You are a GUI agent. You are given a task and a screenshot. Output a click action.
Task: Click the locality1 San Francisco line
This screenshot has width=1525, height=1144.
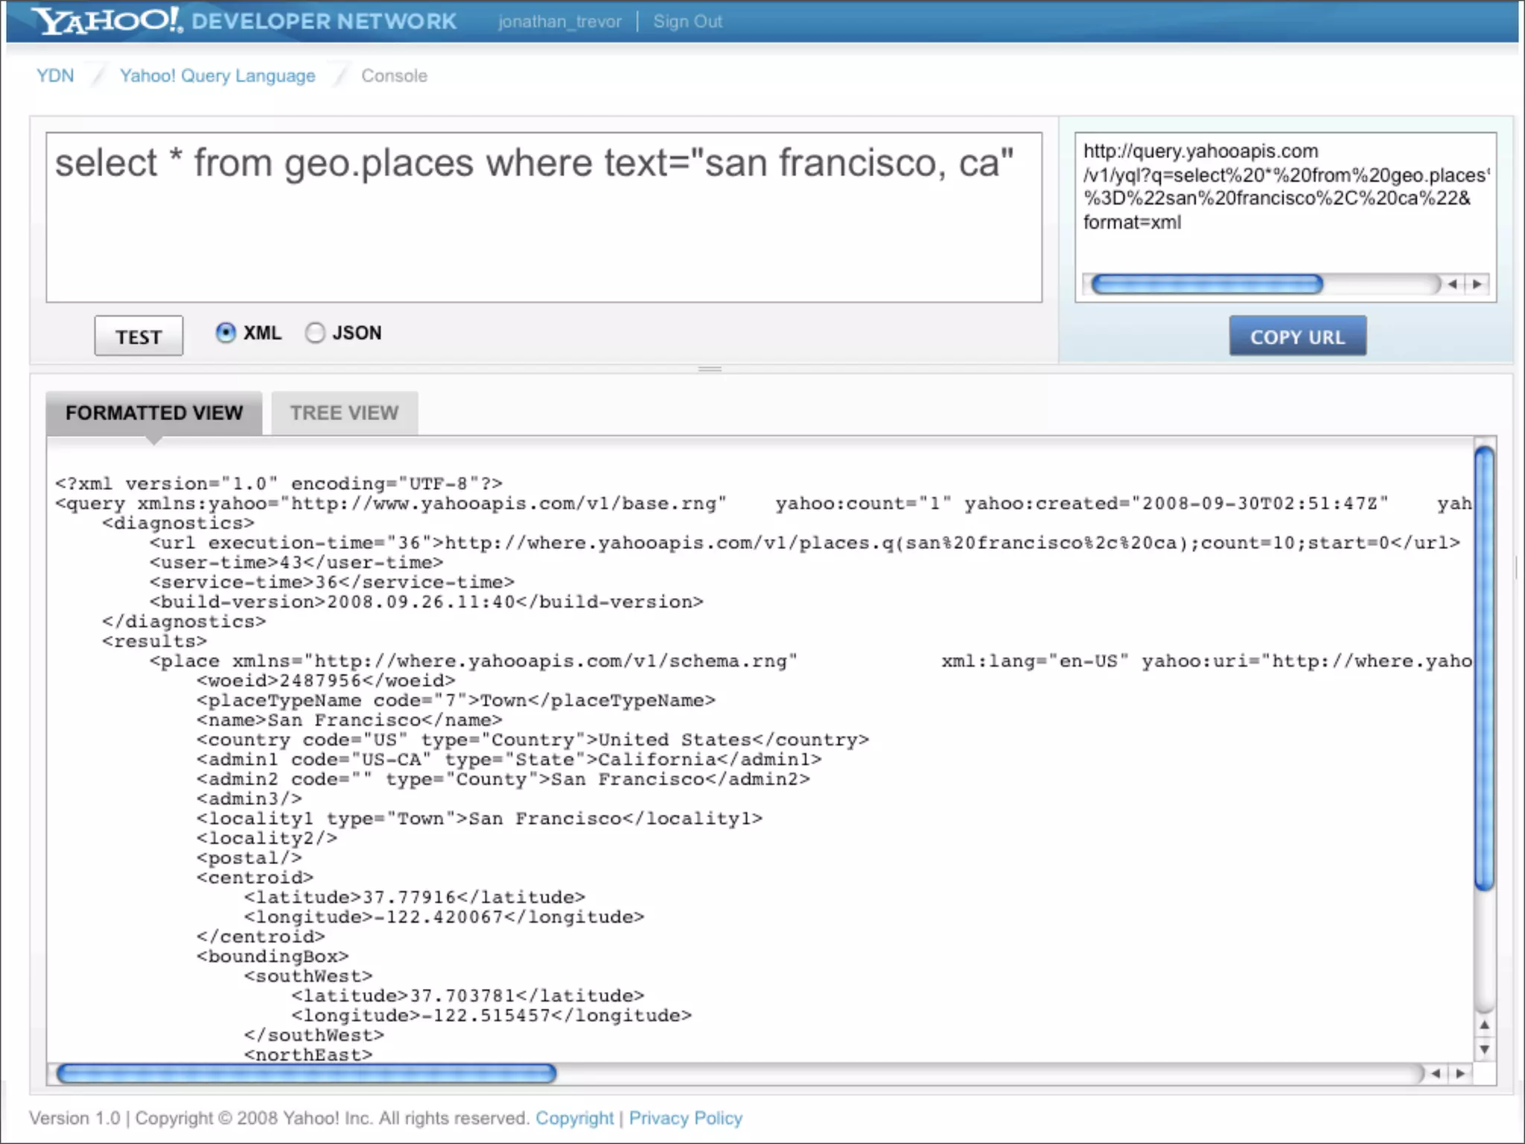point(480,819)
